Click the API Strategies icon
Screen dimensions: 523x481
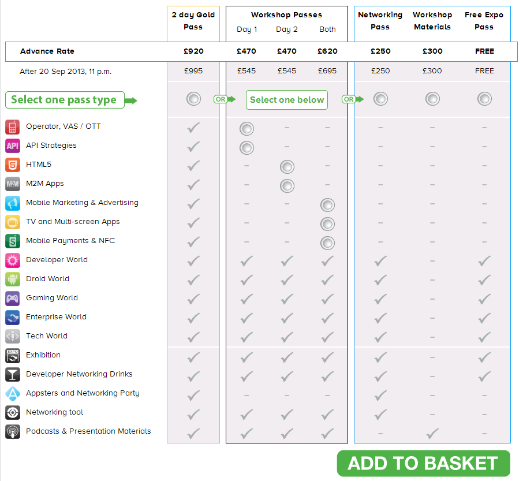(13, 146)
